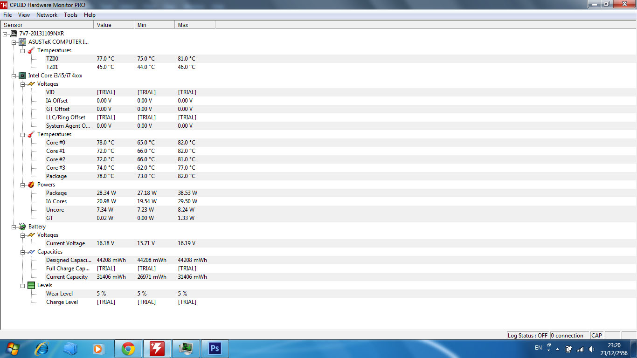Open the red lightning bolt taskbar app
The image size is (637, 358).
pos(157,349)
